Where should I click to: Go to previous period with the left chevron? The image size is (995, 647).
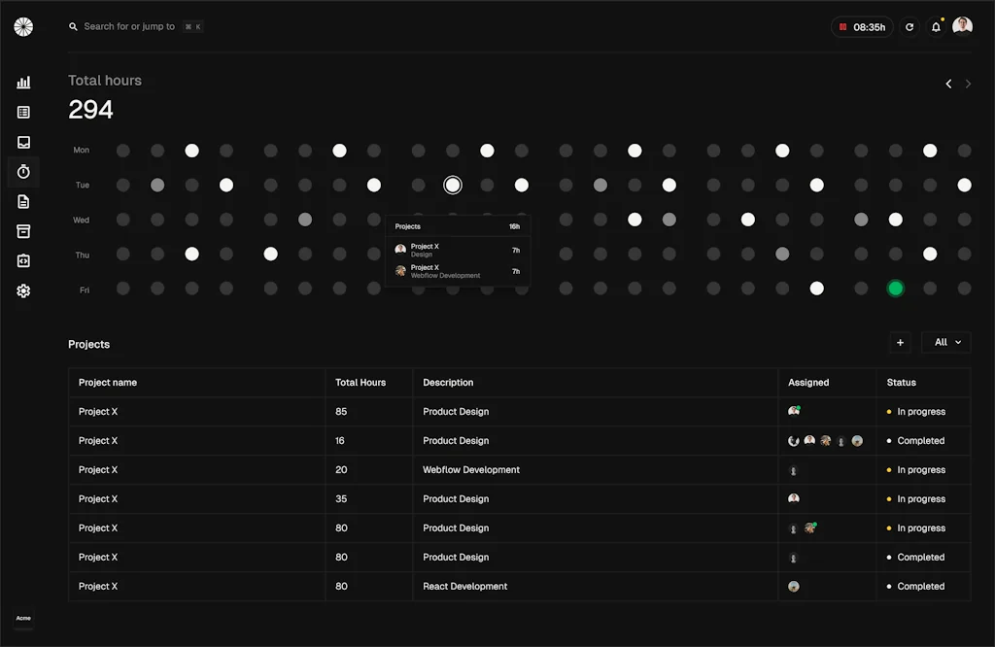948,84
